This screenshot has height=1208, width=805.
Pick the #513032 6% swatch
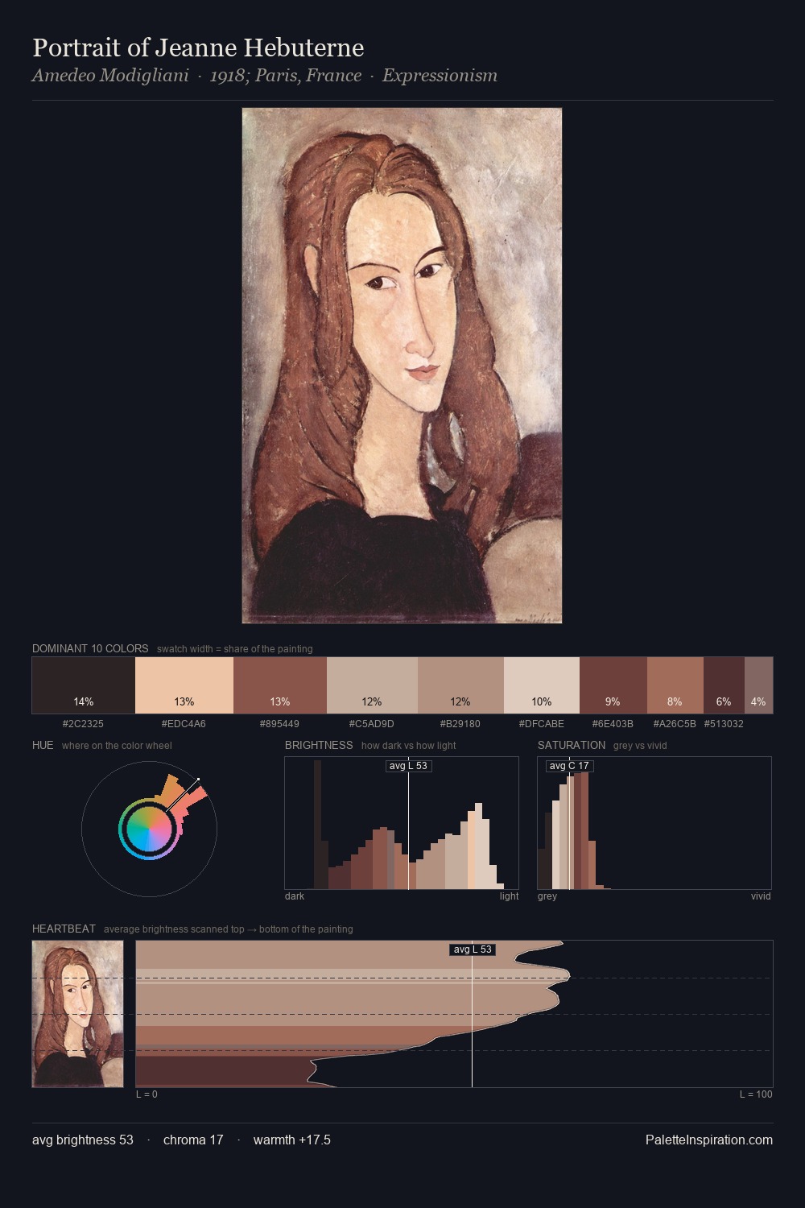pos(724,685)
